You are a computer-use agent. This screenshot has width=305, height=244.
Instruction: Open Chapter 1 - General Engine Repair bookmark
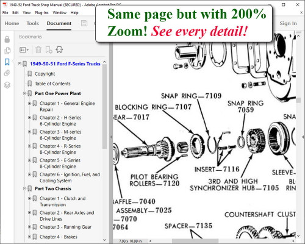tap(67, 106)
